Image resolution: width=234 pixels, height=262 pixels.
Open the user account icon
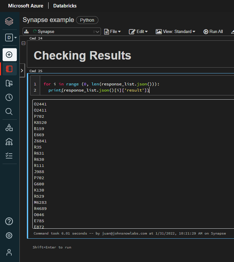[x=9, y=252]
